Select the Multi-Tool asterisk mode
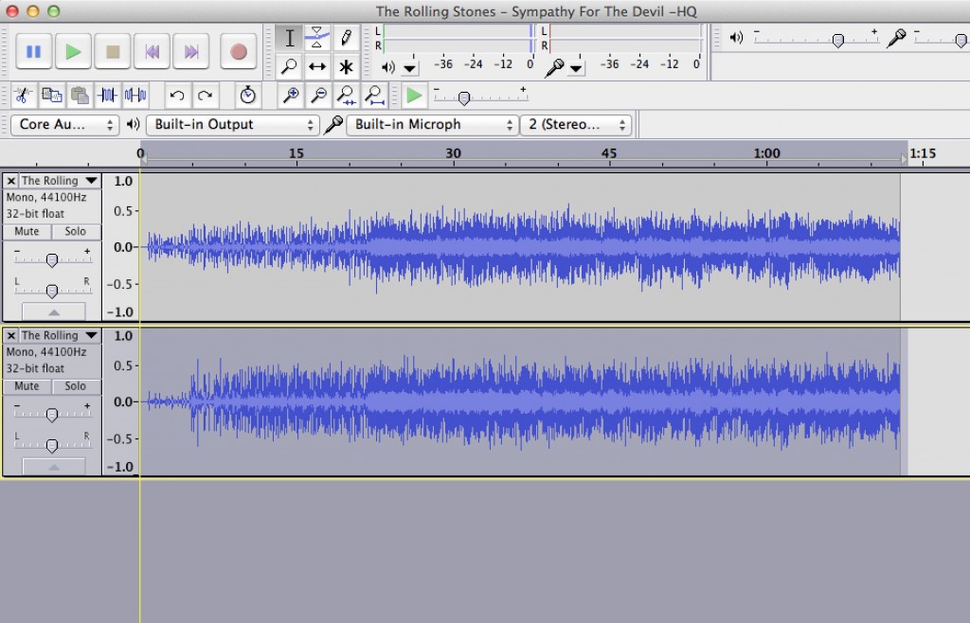The width and height of the screenshot is (970, 623). coord(346,66)
